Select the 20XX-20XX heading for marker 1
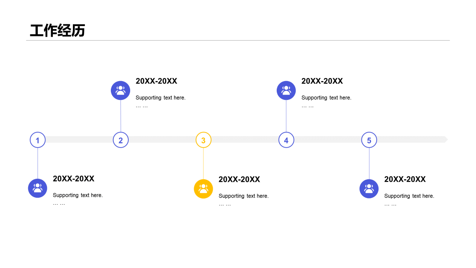 (x=74, y=179)
